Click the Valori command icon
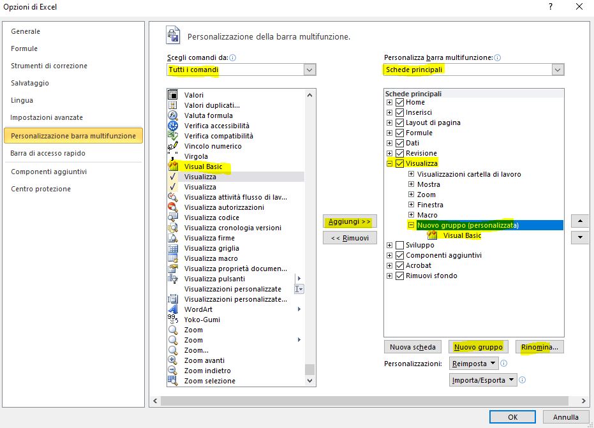594x428 pixels. coord(173,94)
